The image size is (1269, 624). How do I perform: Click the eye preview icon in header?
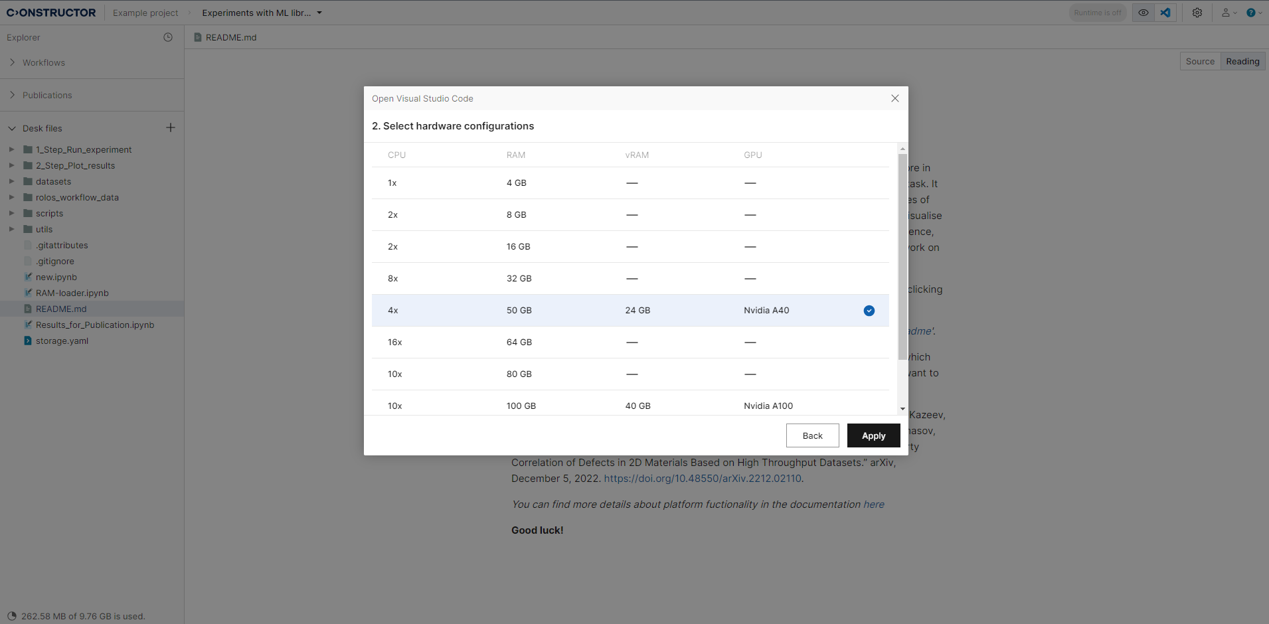tap(1143, 13)
